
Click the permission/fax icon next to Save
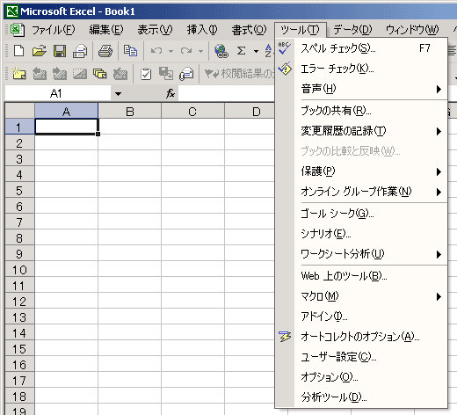[80, 51]
